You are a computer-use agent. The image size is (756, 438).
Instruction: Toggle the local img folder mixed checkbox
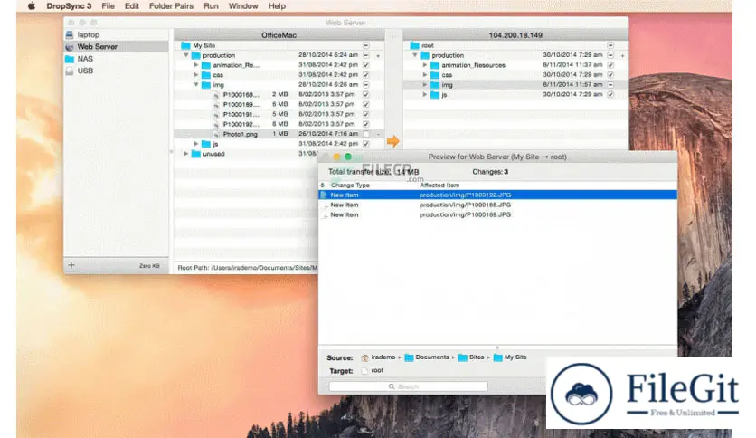(366, 85)
